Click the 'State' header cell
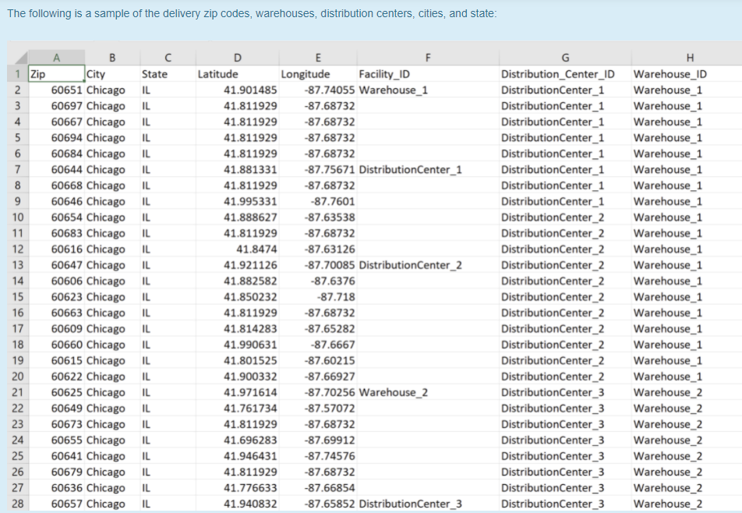This screenshot has height=513, width=742. (168, 74)
